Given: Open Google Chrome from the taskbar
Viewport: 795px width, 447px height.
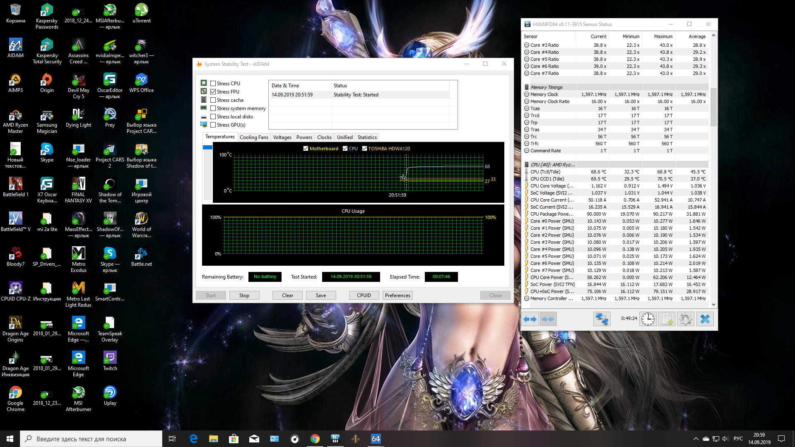Looking at the screenshot, I should click(315, 439).
